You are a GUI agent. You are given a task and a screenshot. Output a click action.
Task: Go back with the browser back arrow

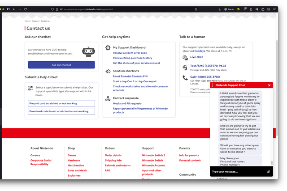(14, 9)
